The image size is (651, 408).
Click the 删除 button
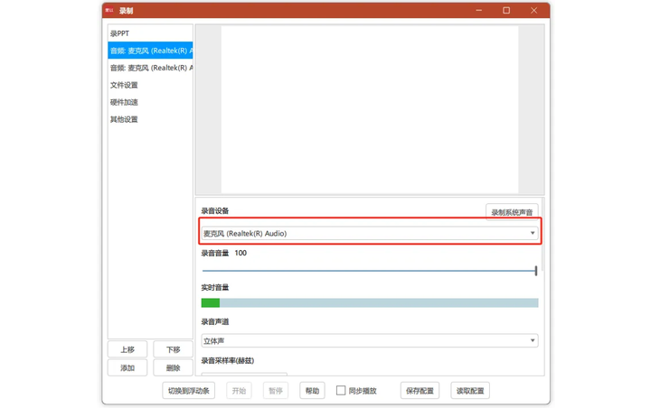pos(173,367)
